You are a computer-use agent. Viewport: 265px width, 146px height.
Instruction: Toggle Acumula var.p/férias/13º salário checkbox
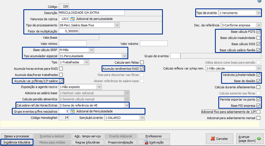coord(61,81)
